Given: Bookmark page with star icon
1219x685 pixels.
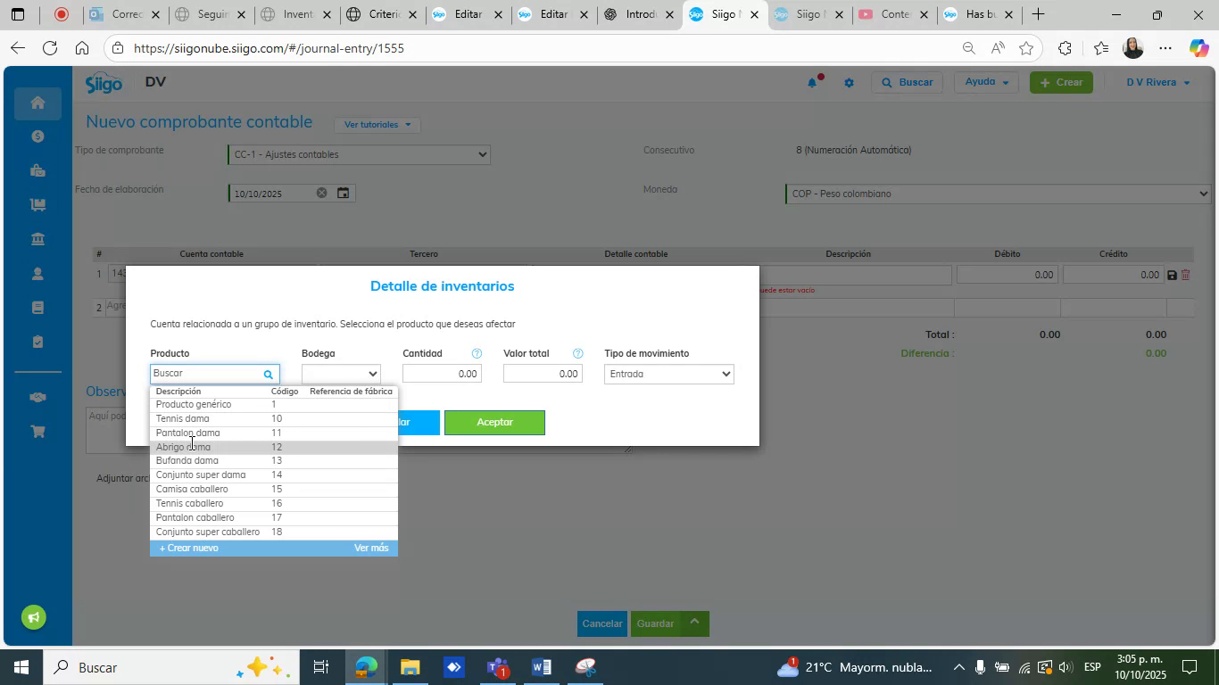Looking at the screenshot, I should (x=1026, y=48).
